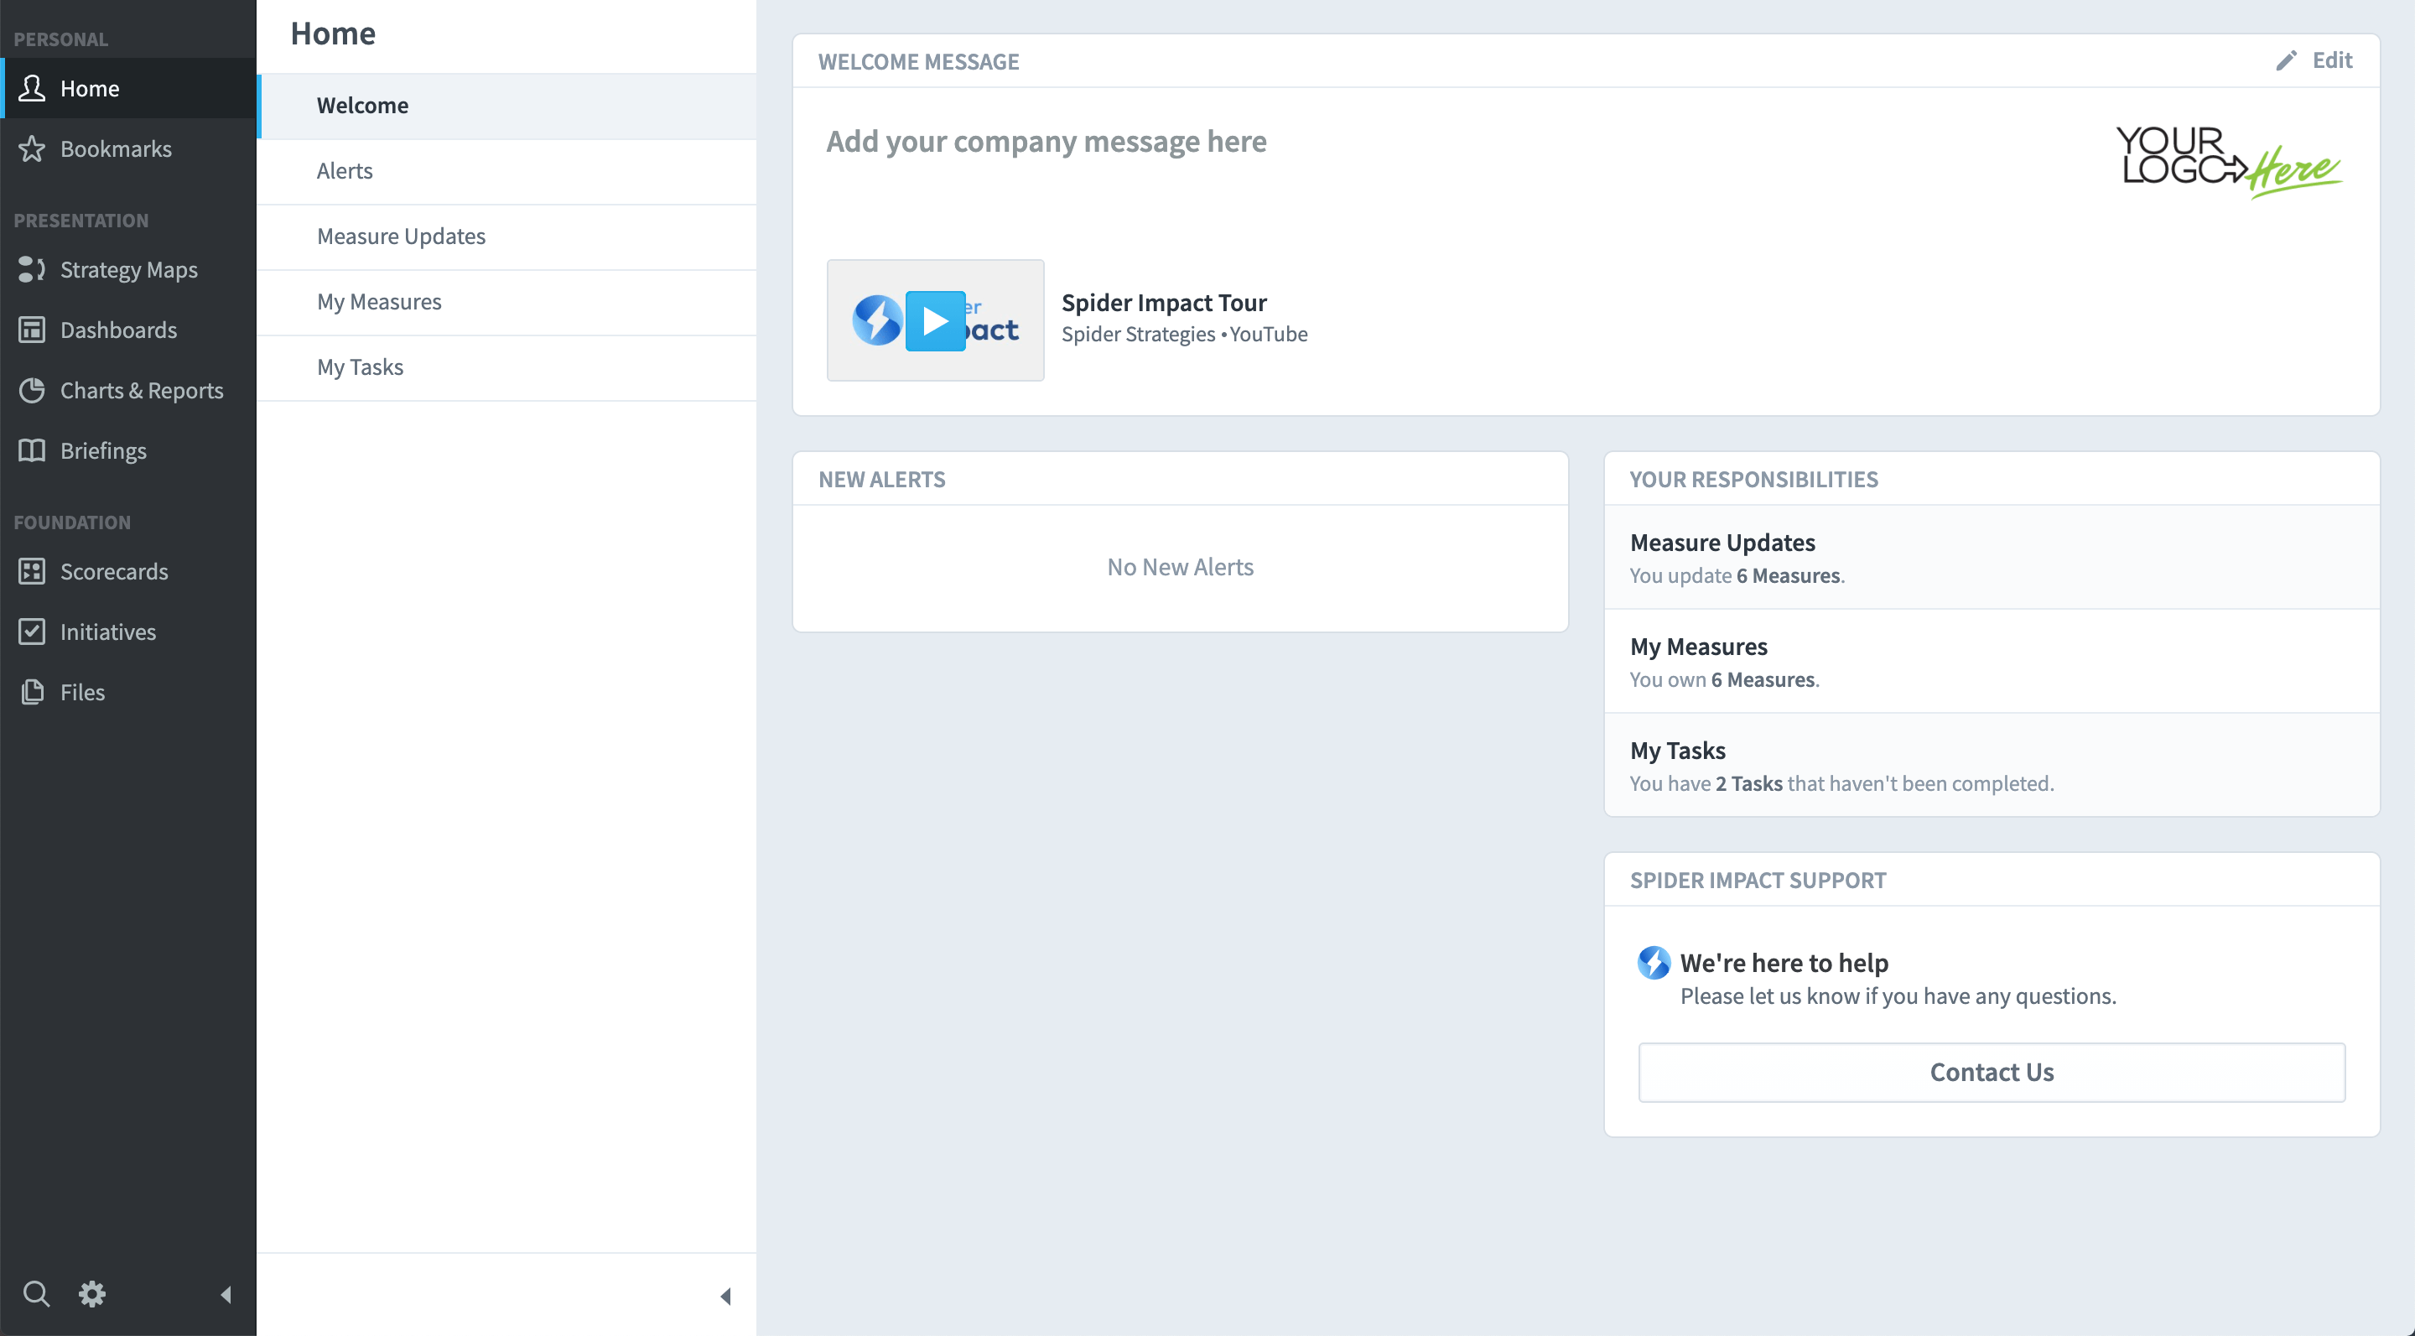Image resolution: width=2415 pixels, height=1336 pixels.
Task: Click 'Add your company message here' text
Action: tap(1046, 142)
